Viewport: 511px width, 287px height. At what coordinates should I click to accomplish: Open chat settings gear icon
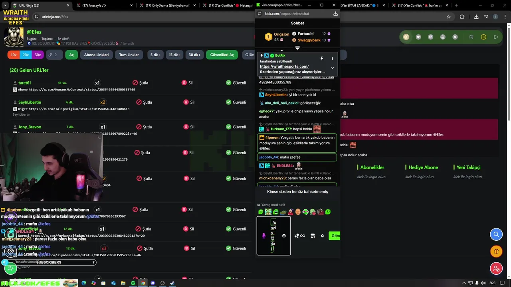point(322,236)
